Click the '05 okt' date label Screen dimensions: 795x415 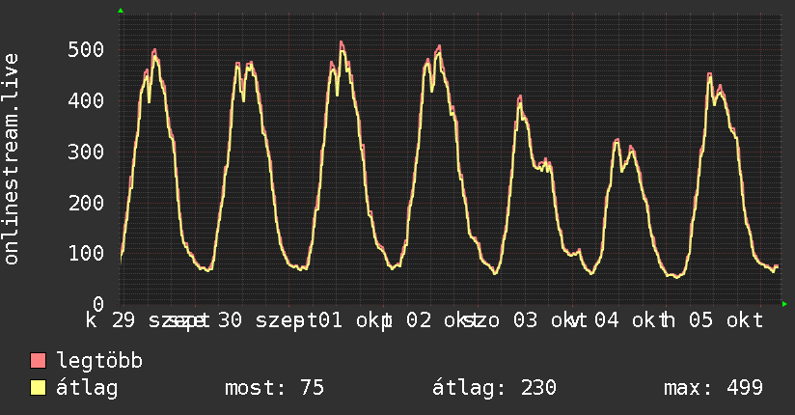coord(726,320)
